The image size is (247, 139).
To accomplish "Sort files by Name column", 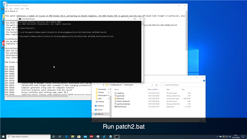I will [116, 89].
